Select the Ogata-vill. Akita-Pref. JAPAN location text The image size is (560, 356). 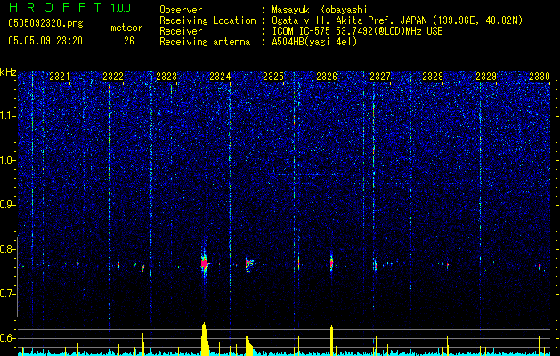point(397,20)
